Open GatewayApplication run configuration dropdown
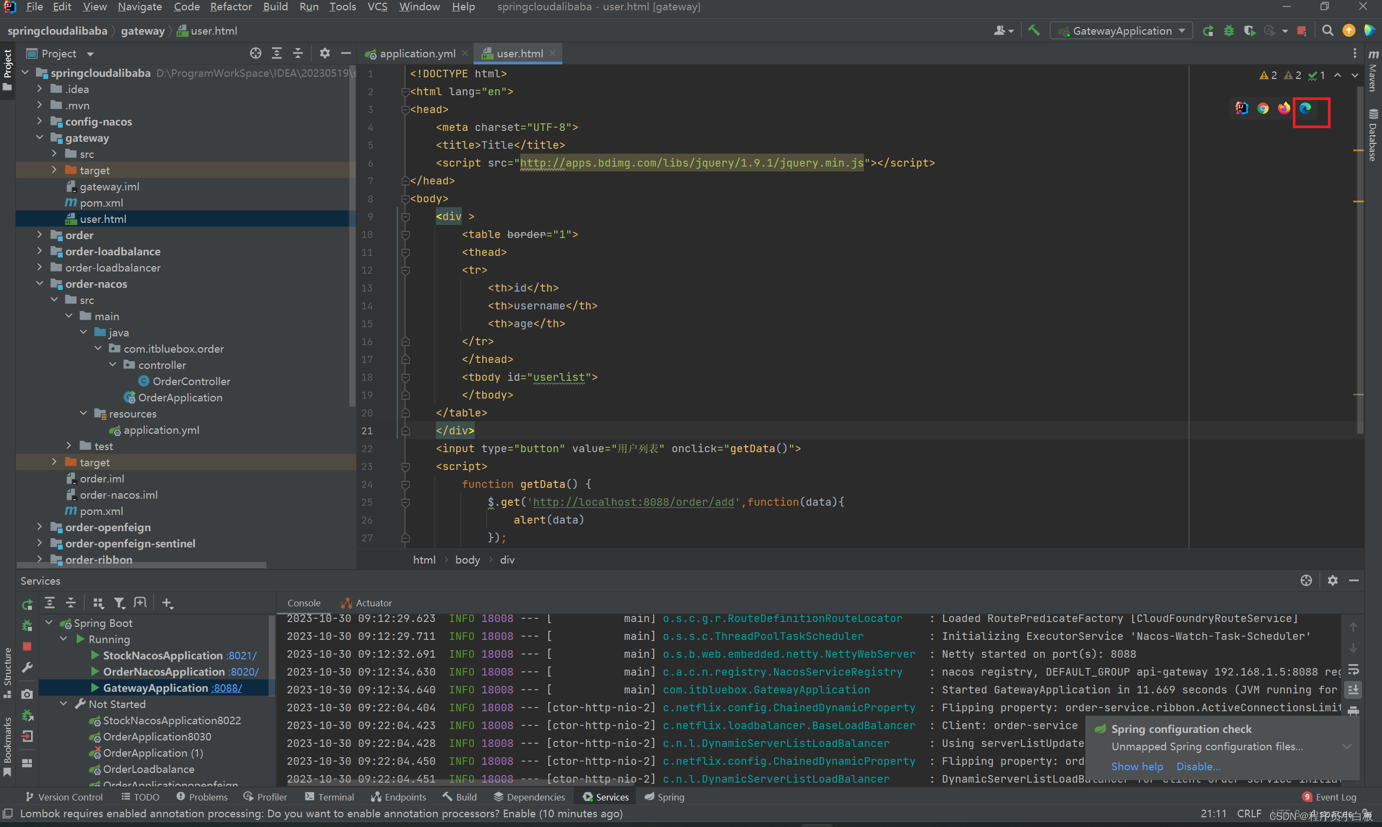This screenshot has width=1382, height=827. pos(1122,31)
